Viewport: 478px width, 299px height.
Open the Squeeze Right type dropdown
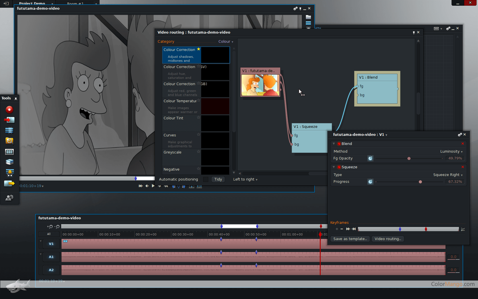tap(448, 175)
